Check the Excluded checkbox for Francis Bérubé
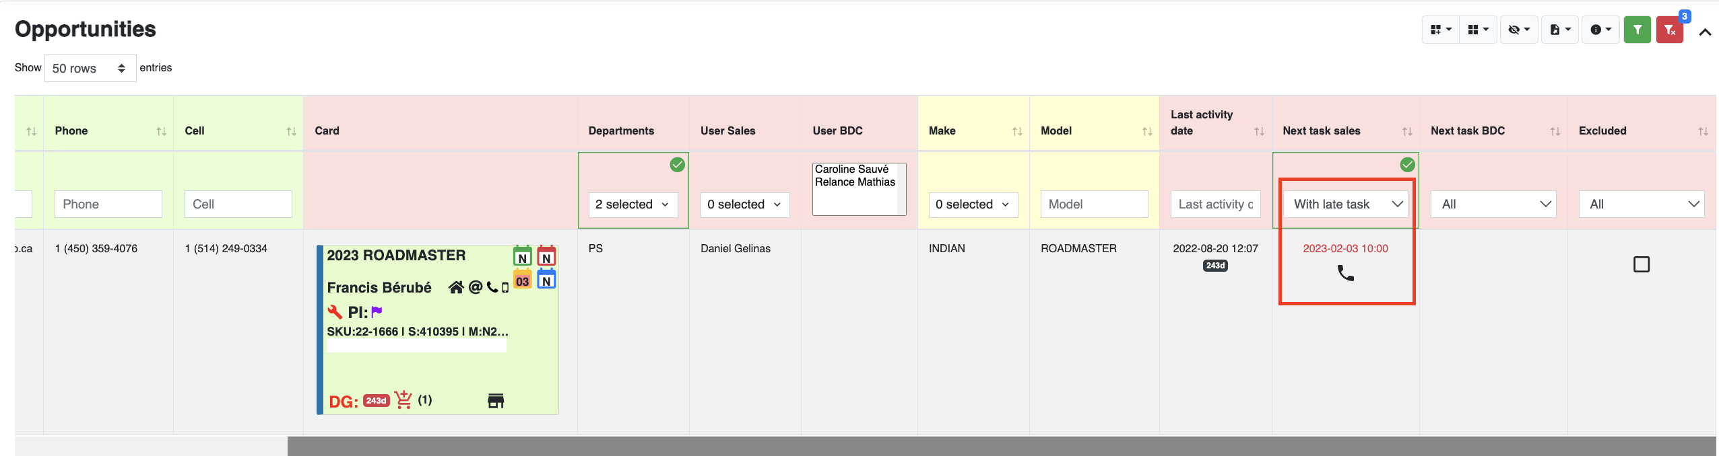 point(1641,264)
